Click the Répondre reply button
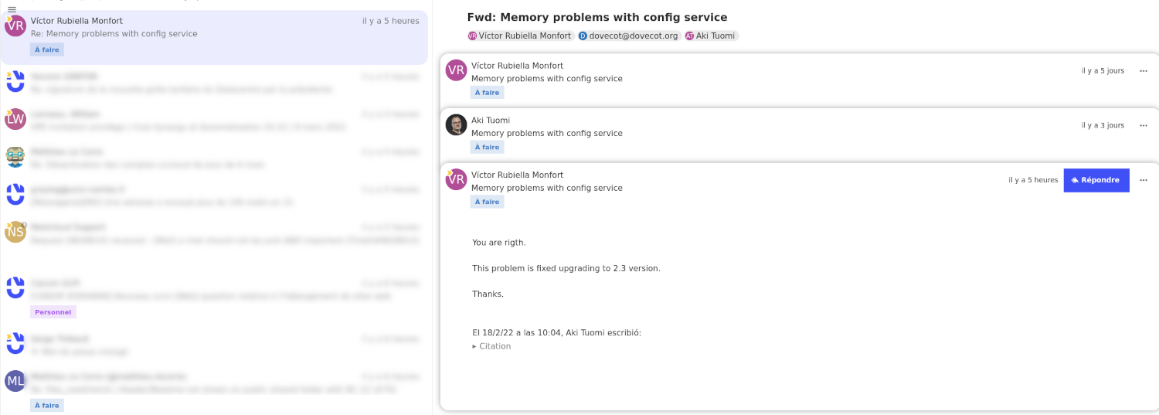The width and height of the screenshot is (1159, 415). (1096, 180)
